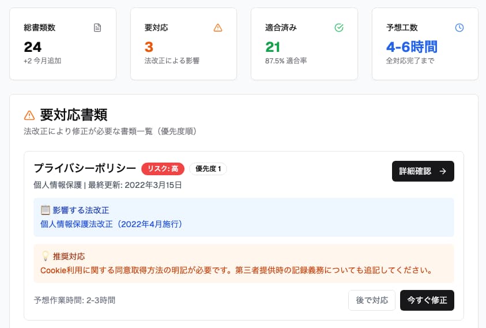Click the 適合済み card label
The height and width of the screenshot is (328, 486).
pos(281,28)
